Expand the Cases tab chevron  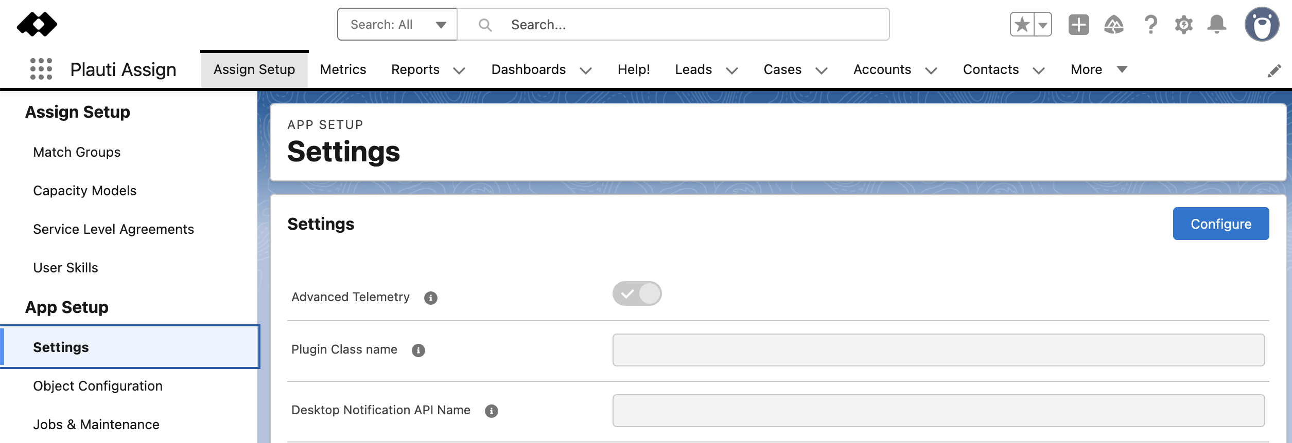822,70
